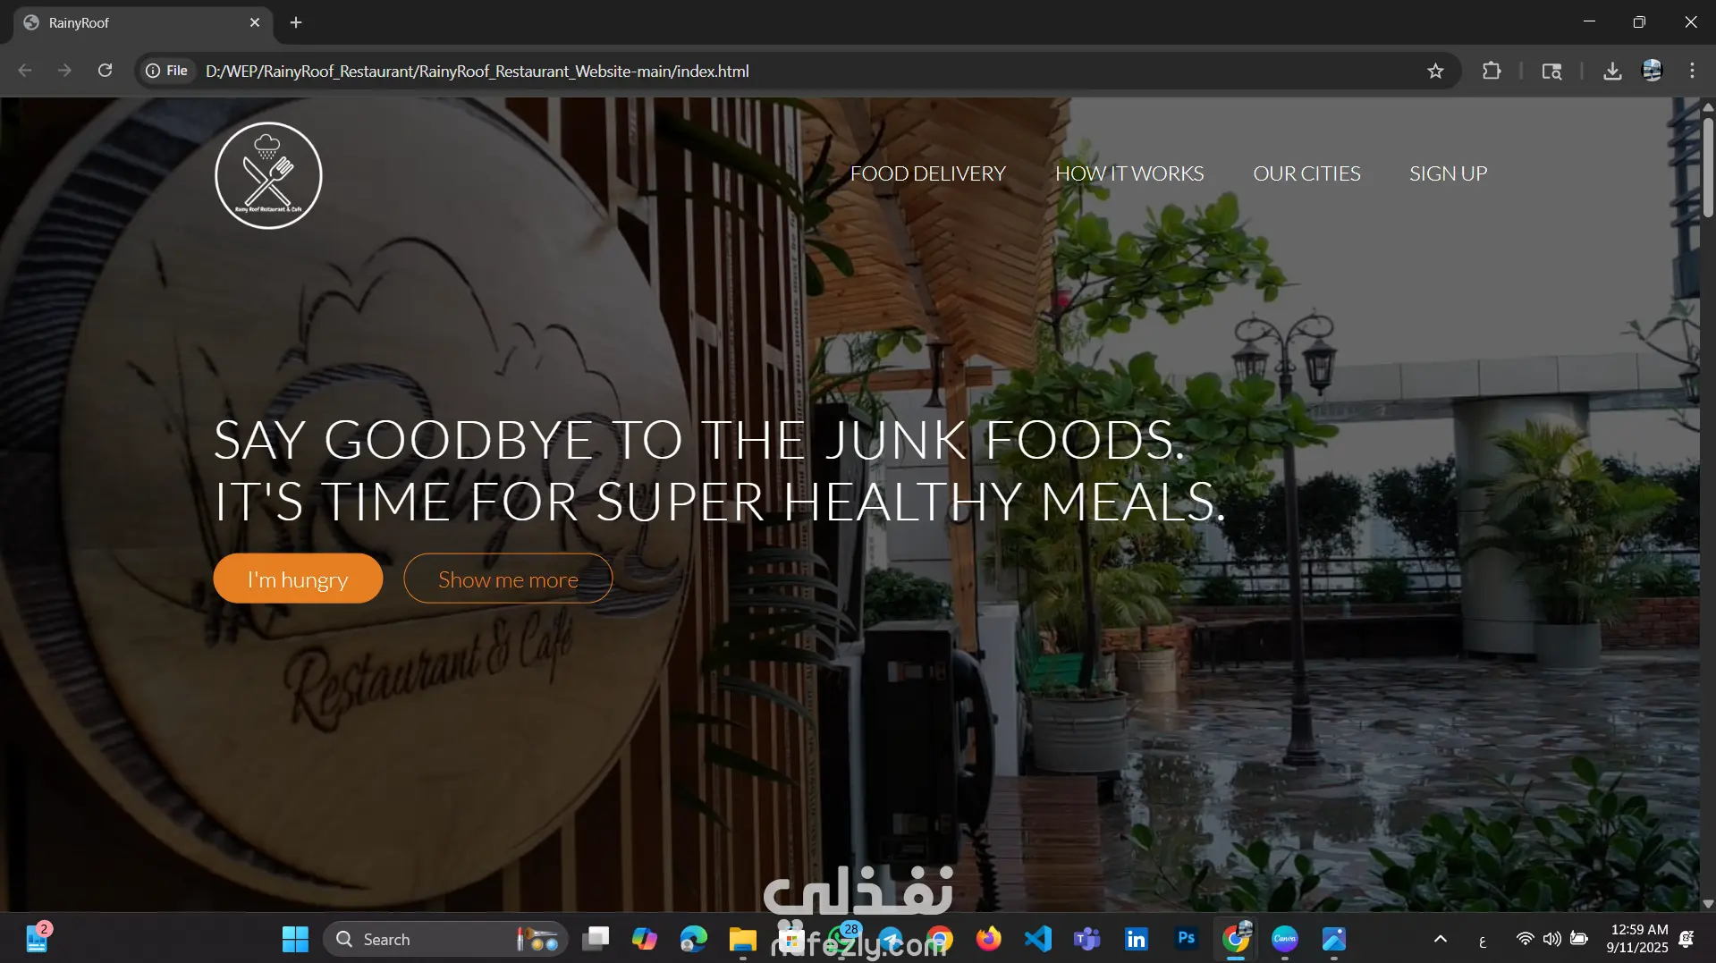Select the RainyRoof browser tab
Viewport: 1716px width, 963px height.
[x=134, y=22]
